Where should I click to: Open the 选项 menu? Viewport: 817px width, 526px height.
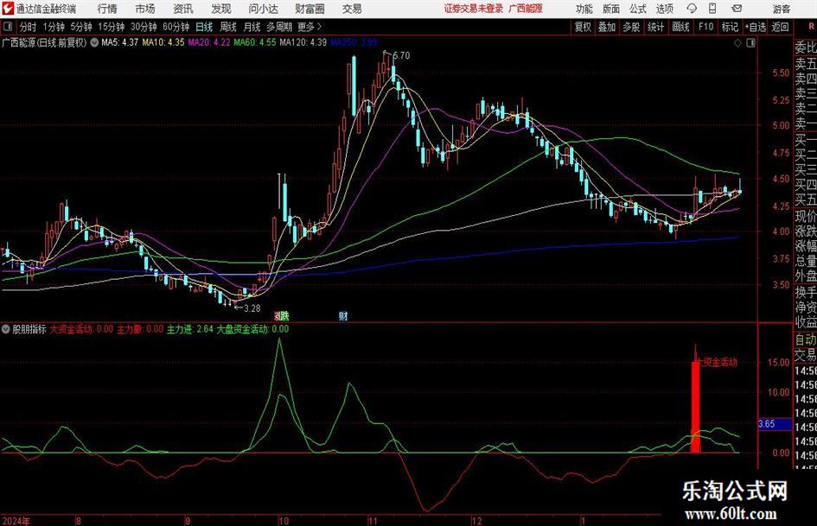(664, 9)
